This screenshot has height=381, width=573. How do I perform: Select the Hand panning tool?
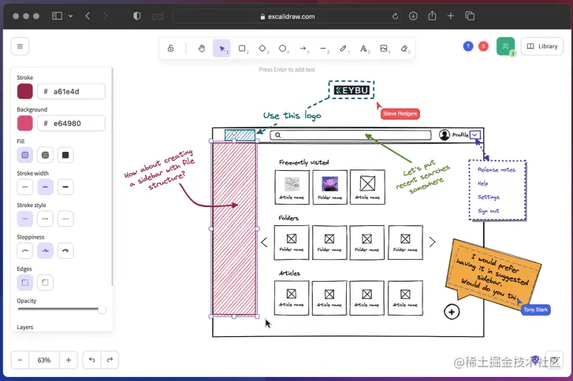tap(202, 49)
